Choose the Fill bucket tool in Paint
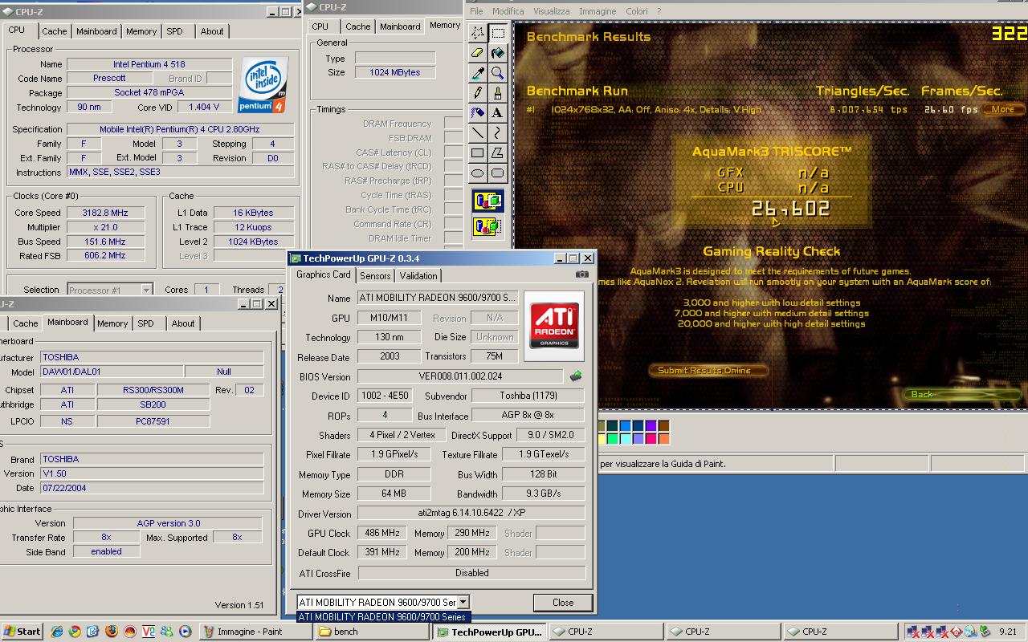 pyautogui.click(x=498, y=53)
